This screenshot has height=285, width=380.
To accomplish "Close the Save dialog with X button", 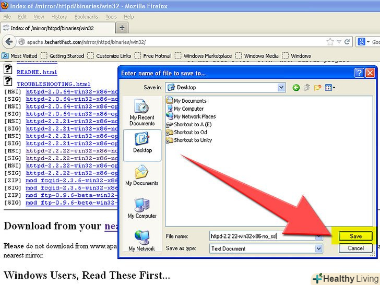I will [x=370, y=73].
